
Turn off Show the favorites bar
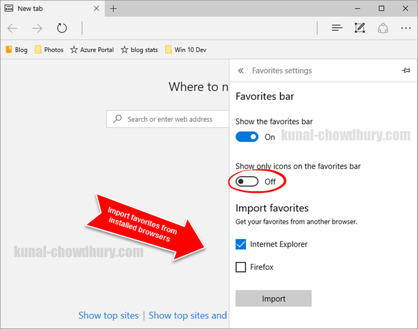[247, 137]
